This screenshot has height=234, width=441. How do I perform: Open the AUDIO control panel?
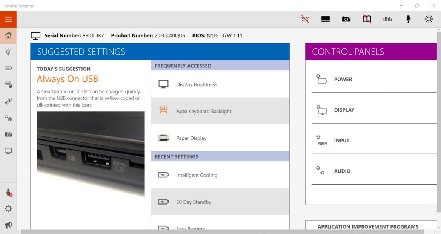click(x=374, y=171)
